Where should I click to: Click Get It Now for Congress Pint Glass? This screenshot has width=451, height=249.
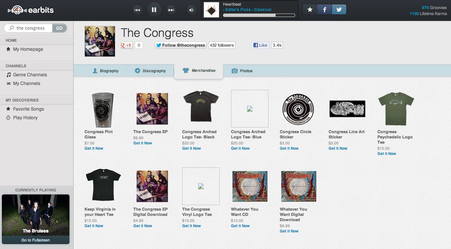(94, 149)
